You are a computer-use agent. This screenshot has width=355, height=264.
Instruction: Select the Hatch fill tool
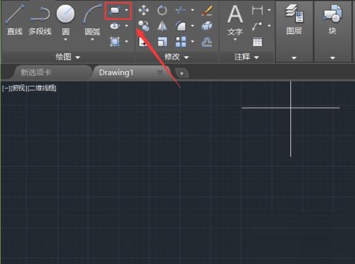(115, 42)
